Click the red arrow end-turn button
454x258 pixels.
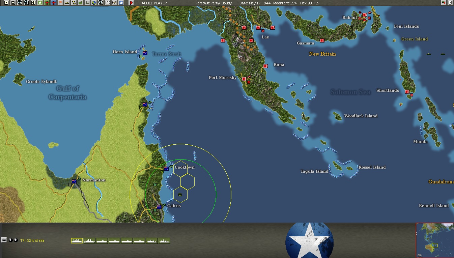[131, 3]
